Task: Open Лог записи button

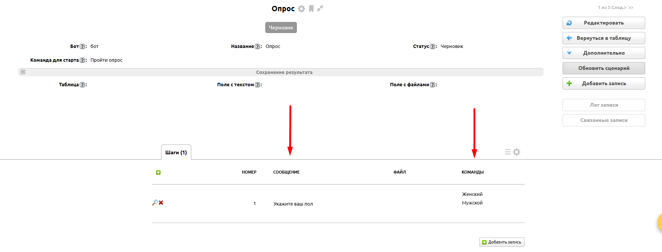Action: (604, 105)
